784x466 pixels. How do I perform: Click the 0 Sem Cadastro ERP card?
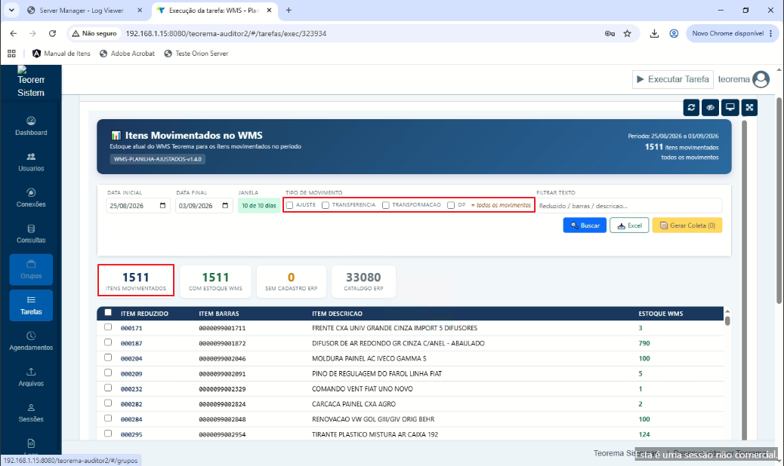(291, 281)
